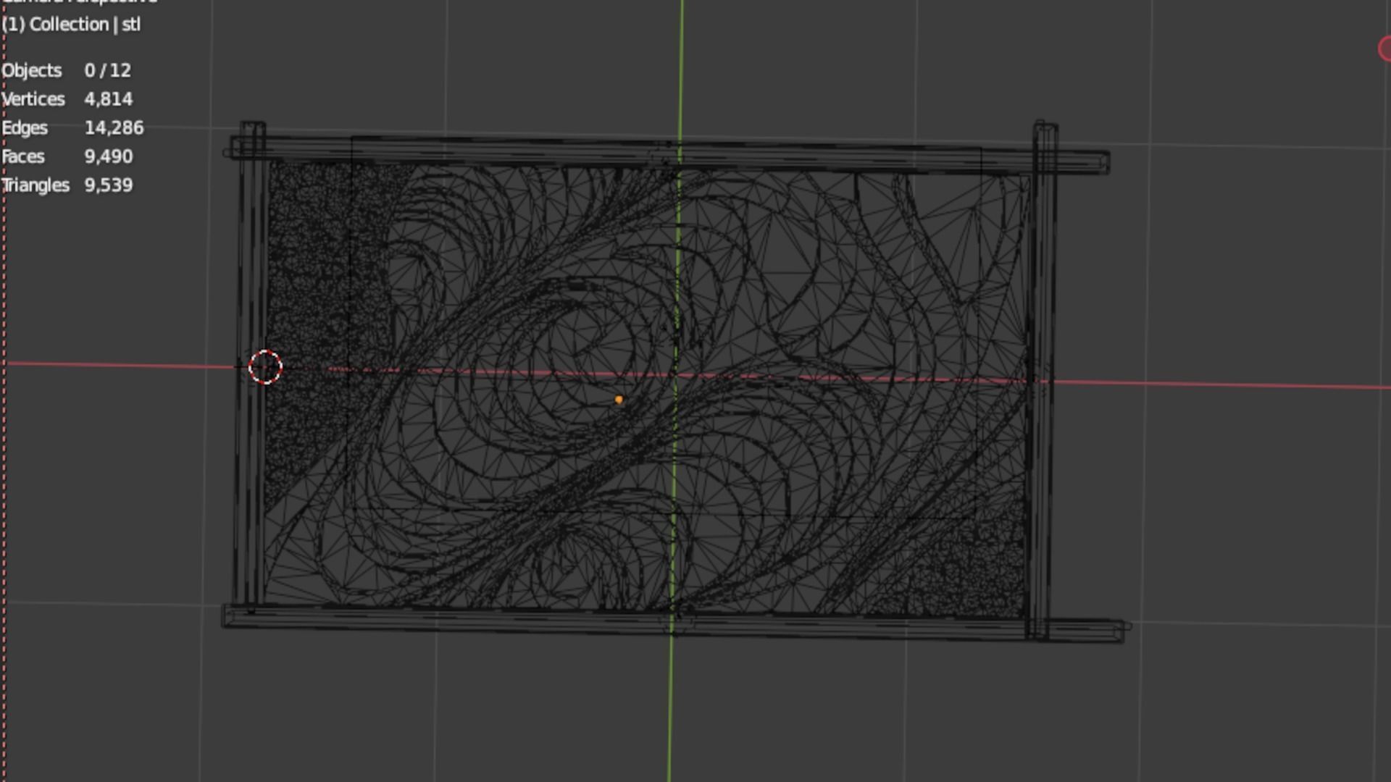Viewport: 1391px width, 782px height.
Task: Click the 'Vertices 4,814' statistic
Action: tap(67, 99)
